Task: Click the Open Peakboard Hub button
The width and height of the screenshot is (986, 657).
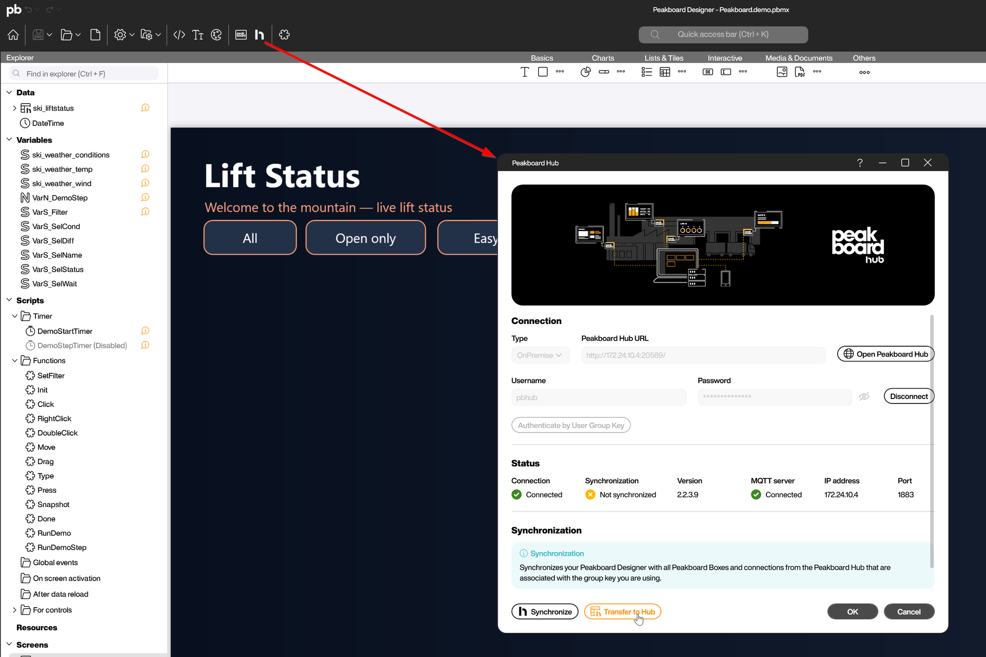Action: click(x=885, y=354)
